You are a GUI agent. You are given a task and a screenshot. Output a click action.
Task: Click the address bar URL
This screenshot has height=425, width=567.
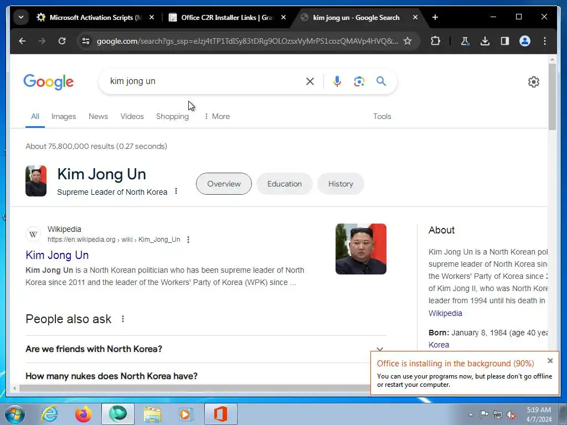(x=248, y=41)
